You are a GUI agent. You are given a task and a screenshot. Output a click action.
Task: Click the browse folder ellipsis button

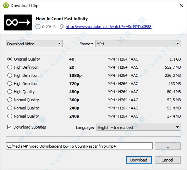[x=167, y=146]
